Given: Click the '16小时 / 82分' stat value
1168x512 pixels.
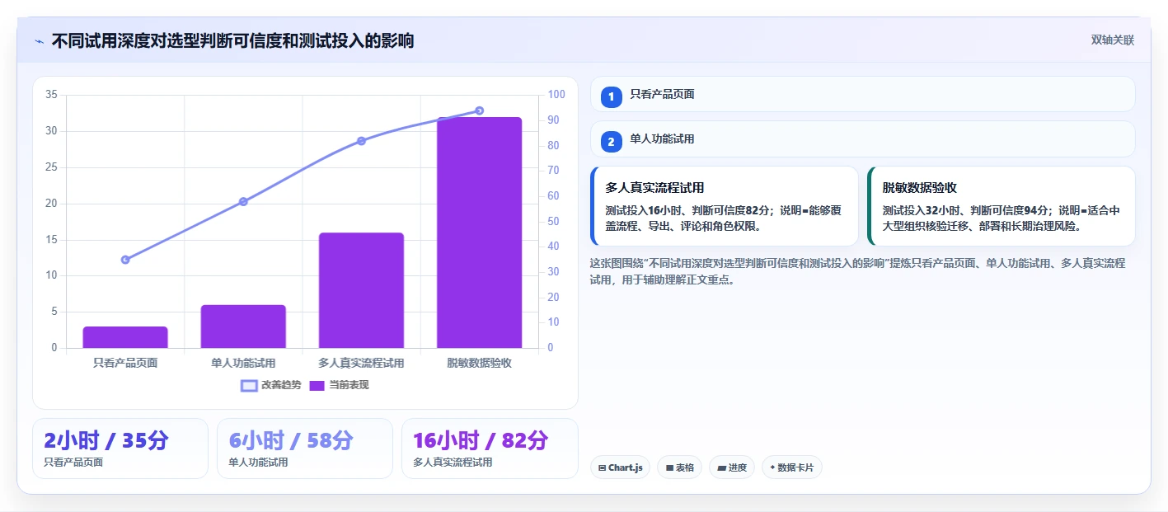Looking at the screenshot, I should pyautogui.click(x=481, y=440).
